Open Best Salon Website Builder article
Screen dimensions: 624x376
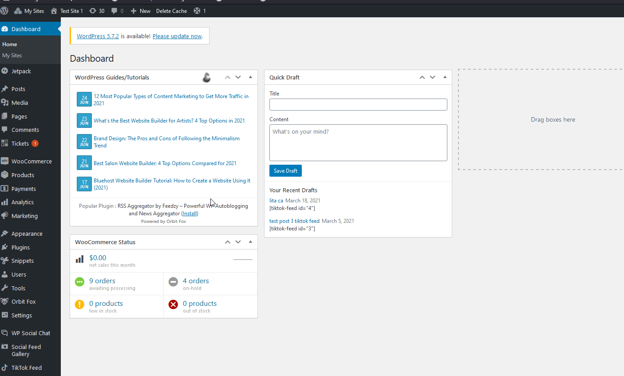(x=165, y=163)
